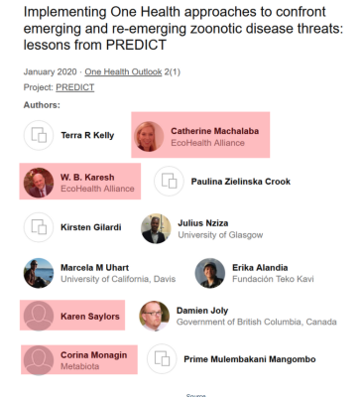The image size is (362, 397).
Task: Click Prime Mulembakani Mangombo's placeholder icon
Action: tap(162, 359)
